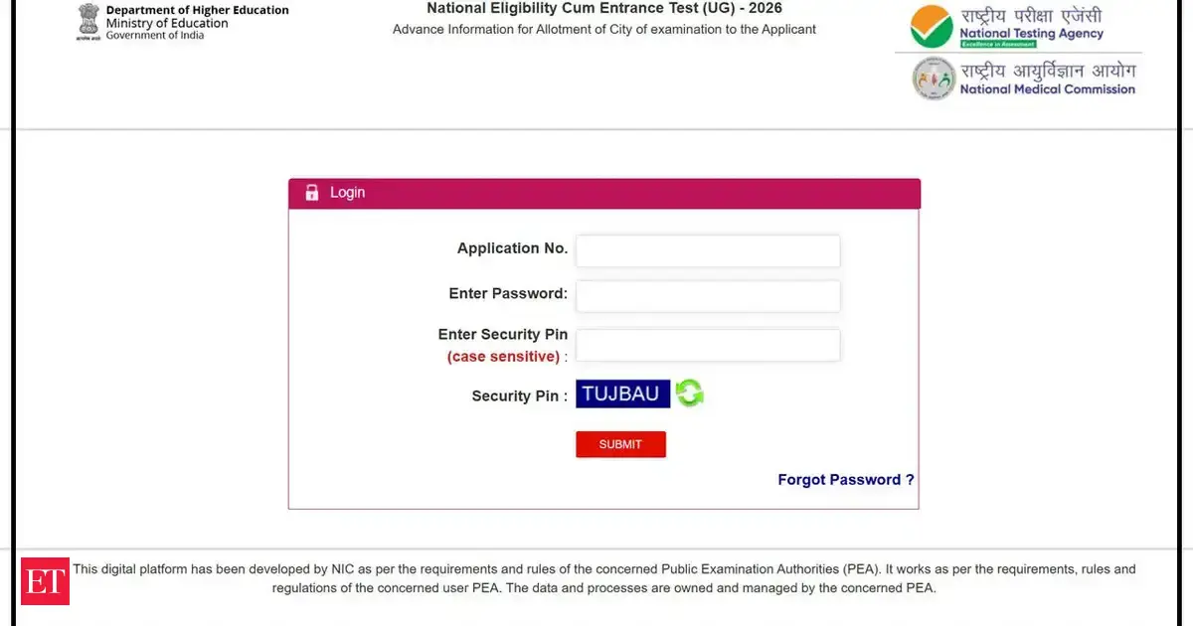Click the National Eligibility Cum Entrance Test heading
This screenshot has width=1193, height=626.
click(x=603, y=8)
